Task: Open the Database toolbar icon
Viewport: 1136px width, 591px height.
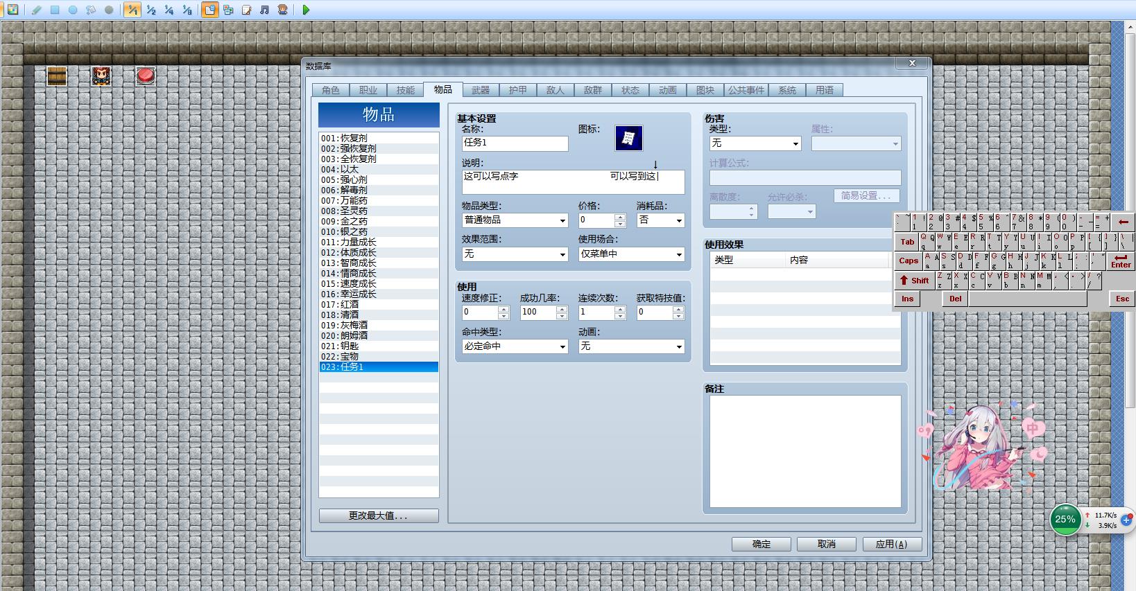Action: point(209,10)
